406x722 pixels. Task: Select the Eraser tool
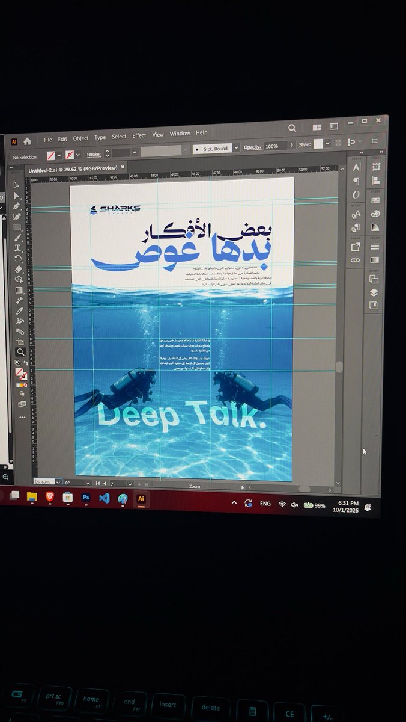[x=18, y=270]
